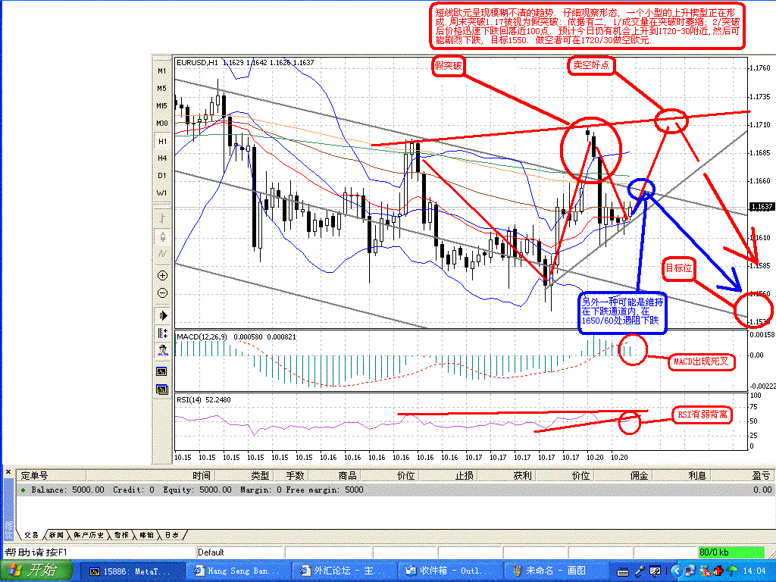Sort by 定单号 column header
This screenshot has height=582, width=776.
(51, 476)
